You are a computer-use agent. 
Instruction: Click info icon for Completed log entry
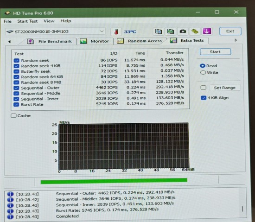10,217
